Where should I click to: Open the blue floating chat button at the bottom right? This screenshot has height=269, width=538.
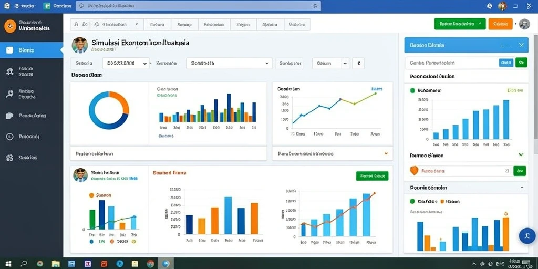click(x=527, y=236)
